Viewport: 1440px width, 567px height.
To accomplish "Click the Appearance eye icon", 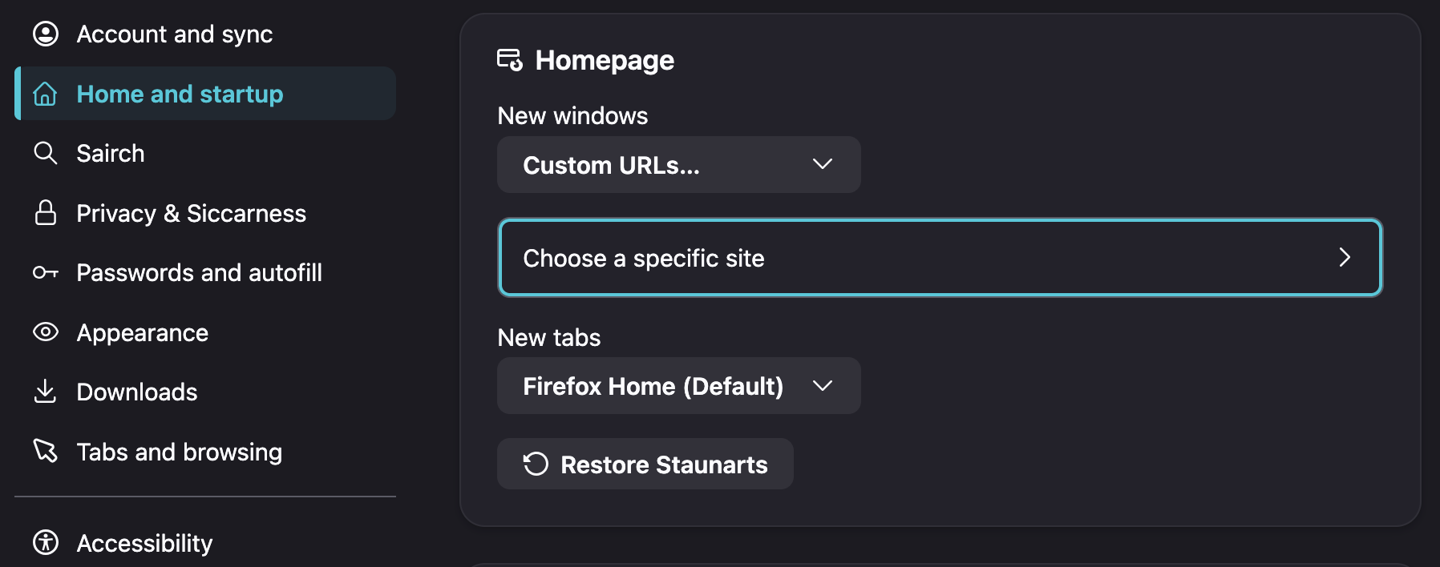I will (x=46, y=332).
